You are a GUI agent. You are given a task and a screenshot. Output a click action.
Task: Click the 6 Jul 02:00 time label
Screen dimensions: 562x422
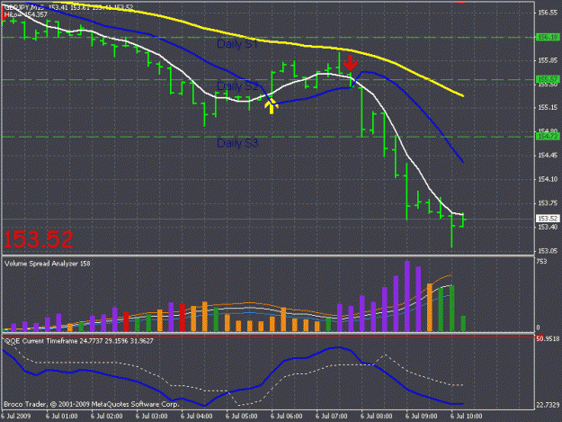pos(106,417)
